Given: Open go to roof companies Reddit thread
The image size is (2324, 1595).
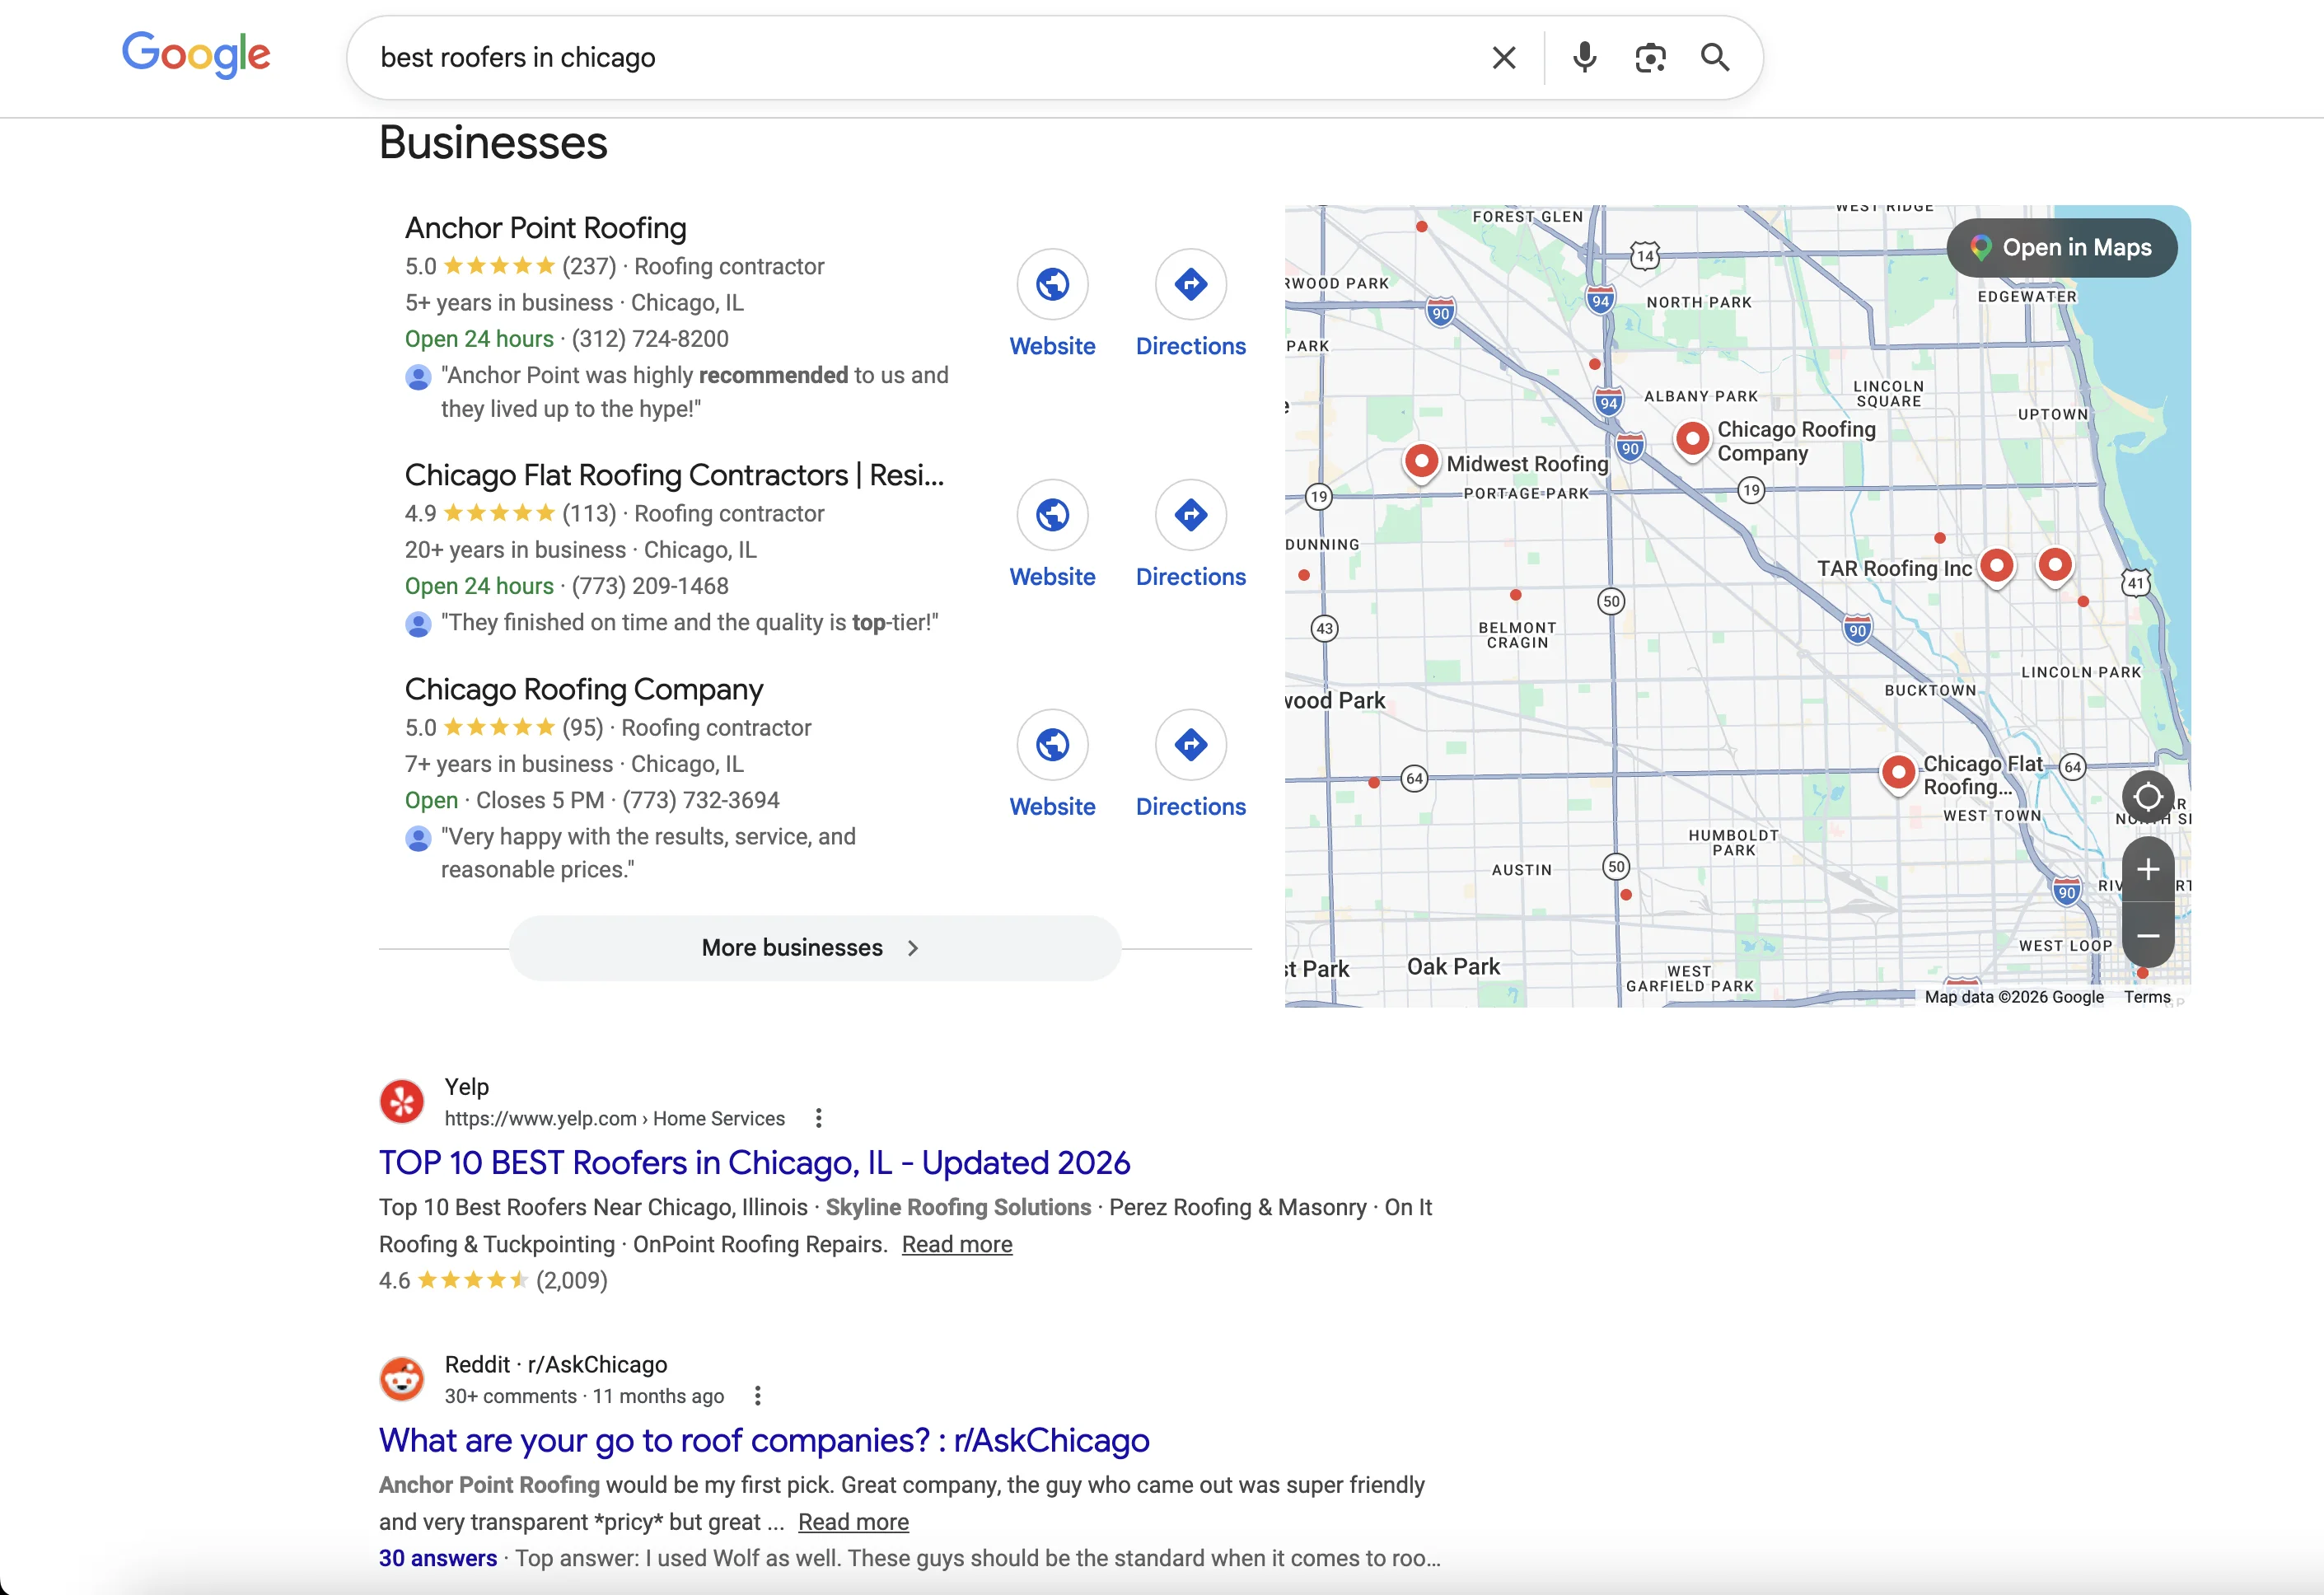Looking at the screenshot, I should (764, 1441).
